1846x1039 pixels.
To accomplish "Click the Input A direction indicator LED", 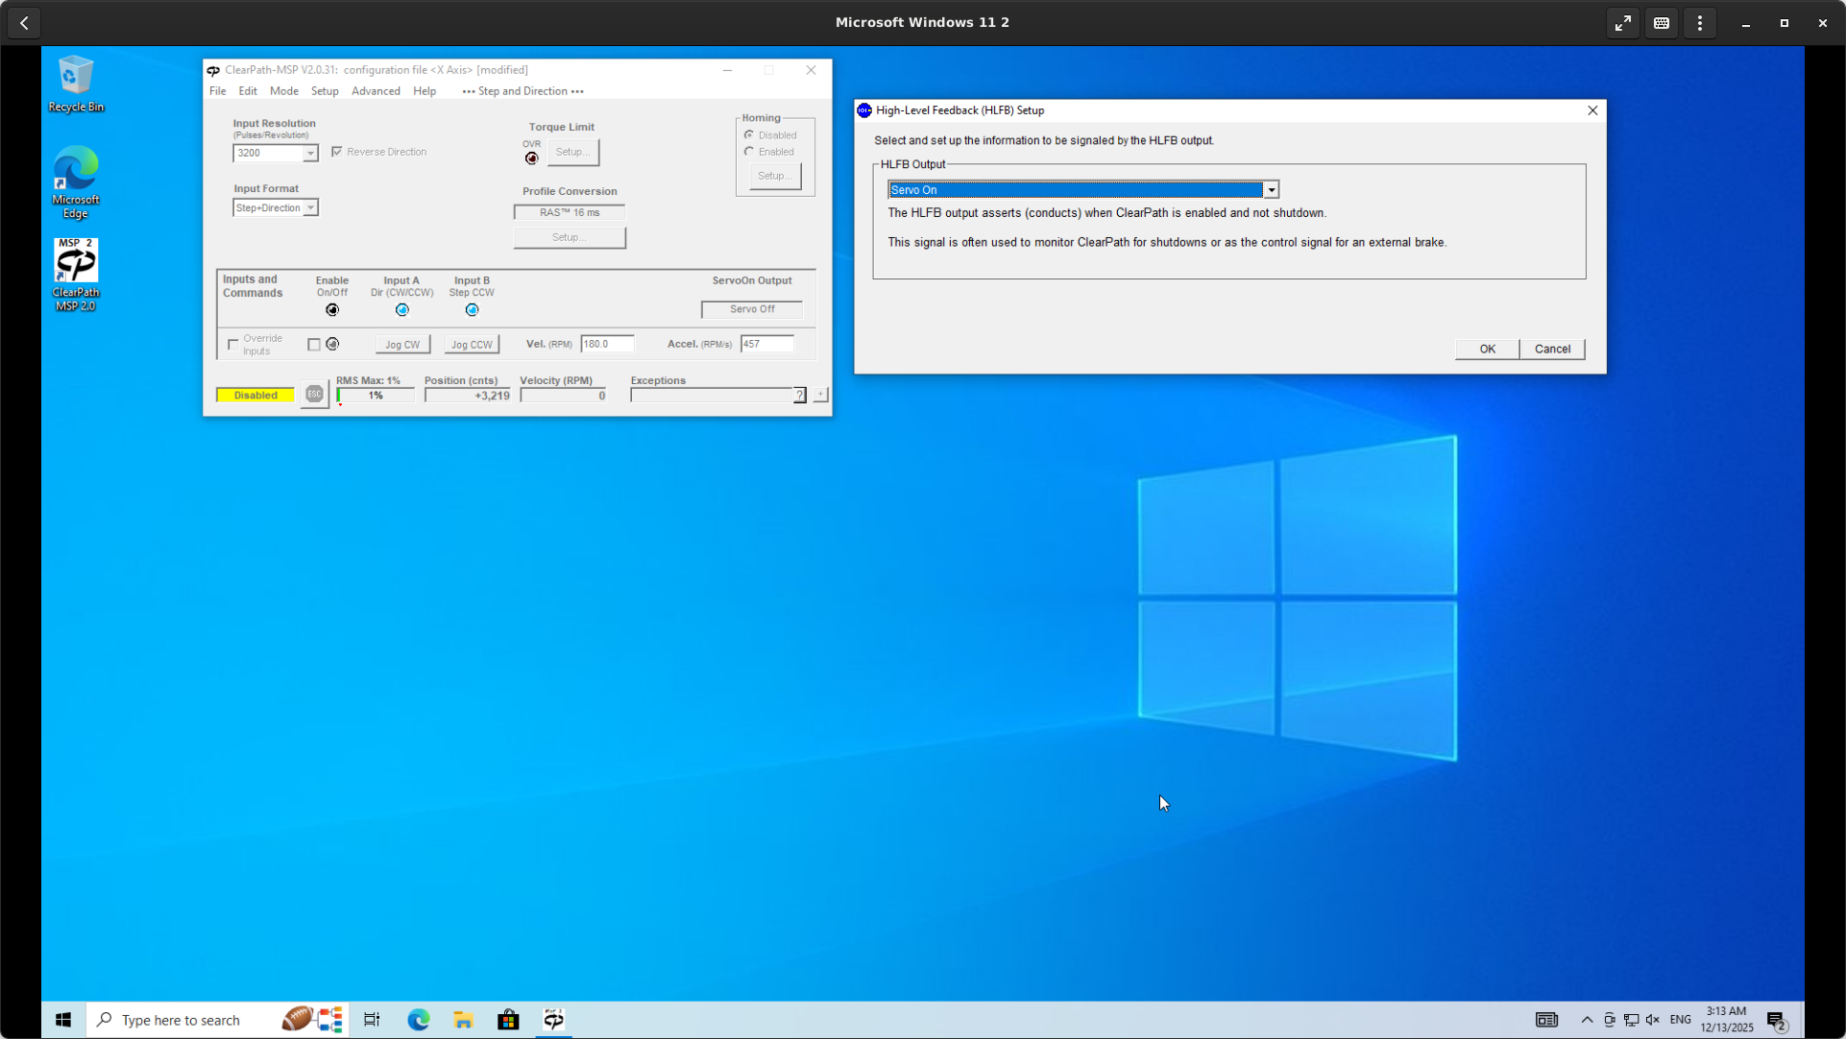I will pos(402,310).
